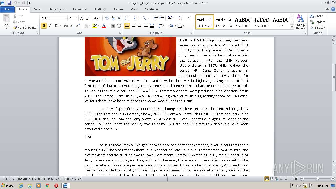The height and width of the screenshot is (189, 336).
Task: Click the Find button
Action: coord(315,16)
